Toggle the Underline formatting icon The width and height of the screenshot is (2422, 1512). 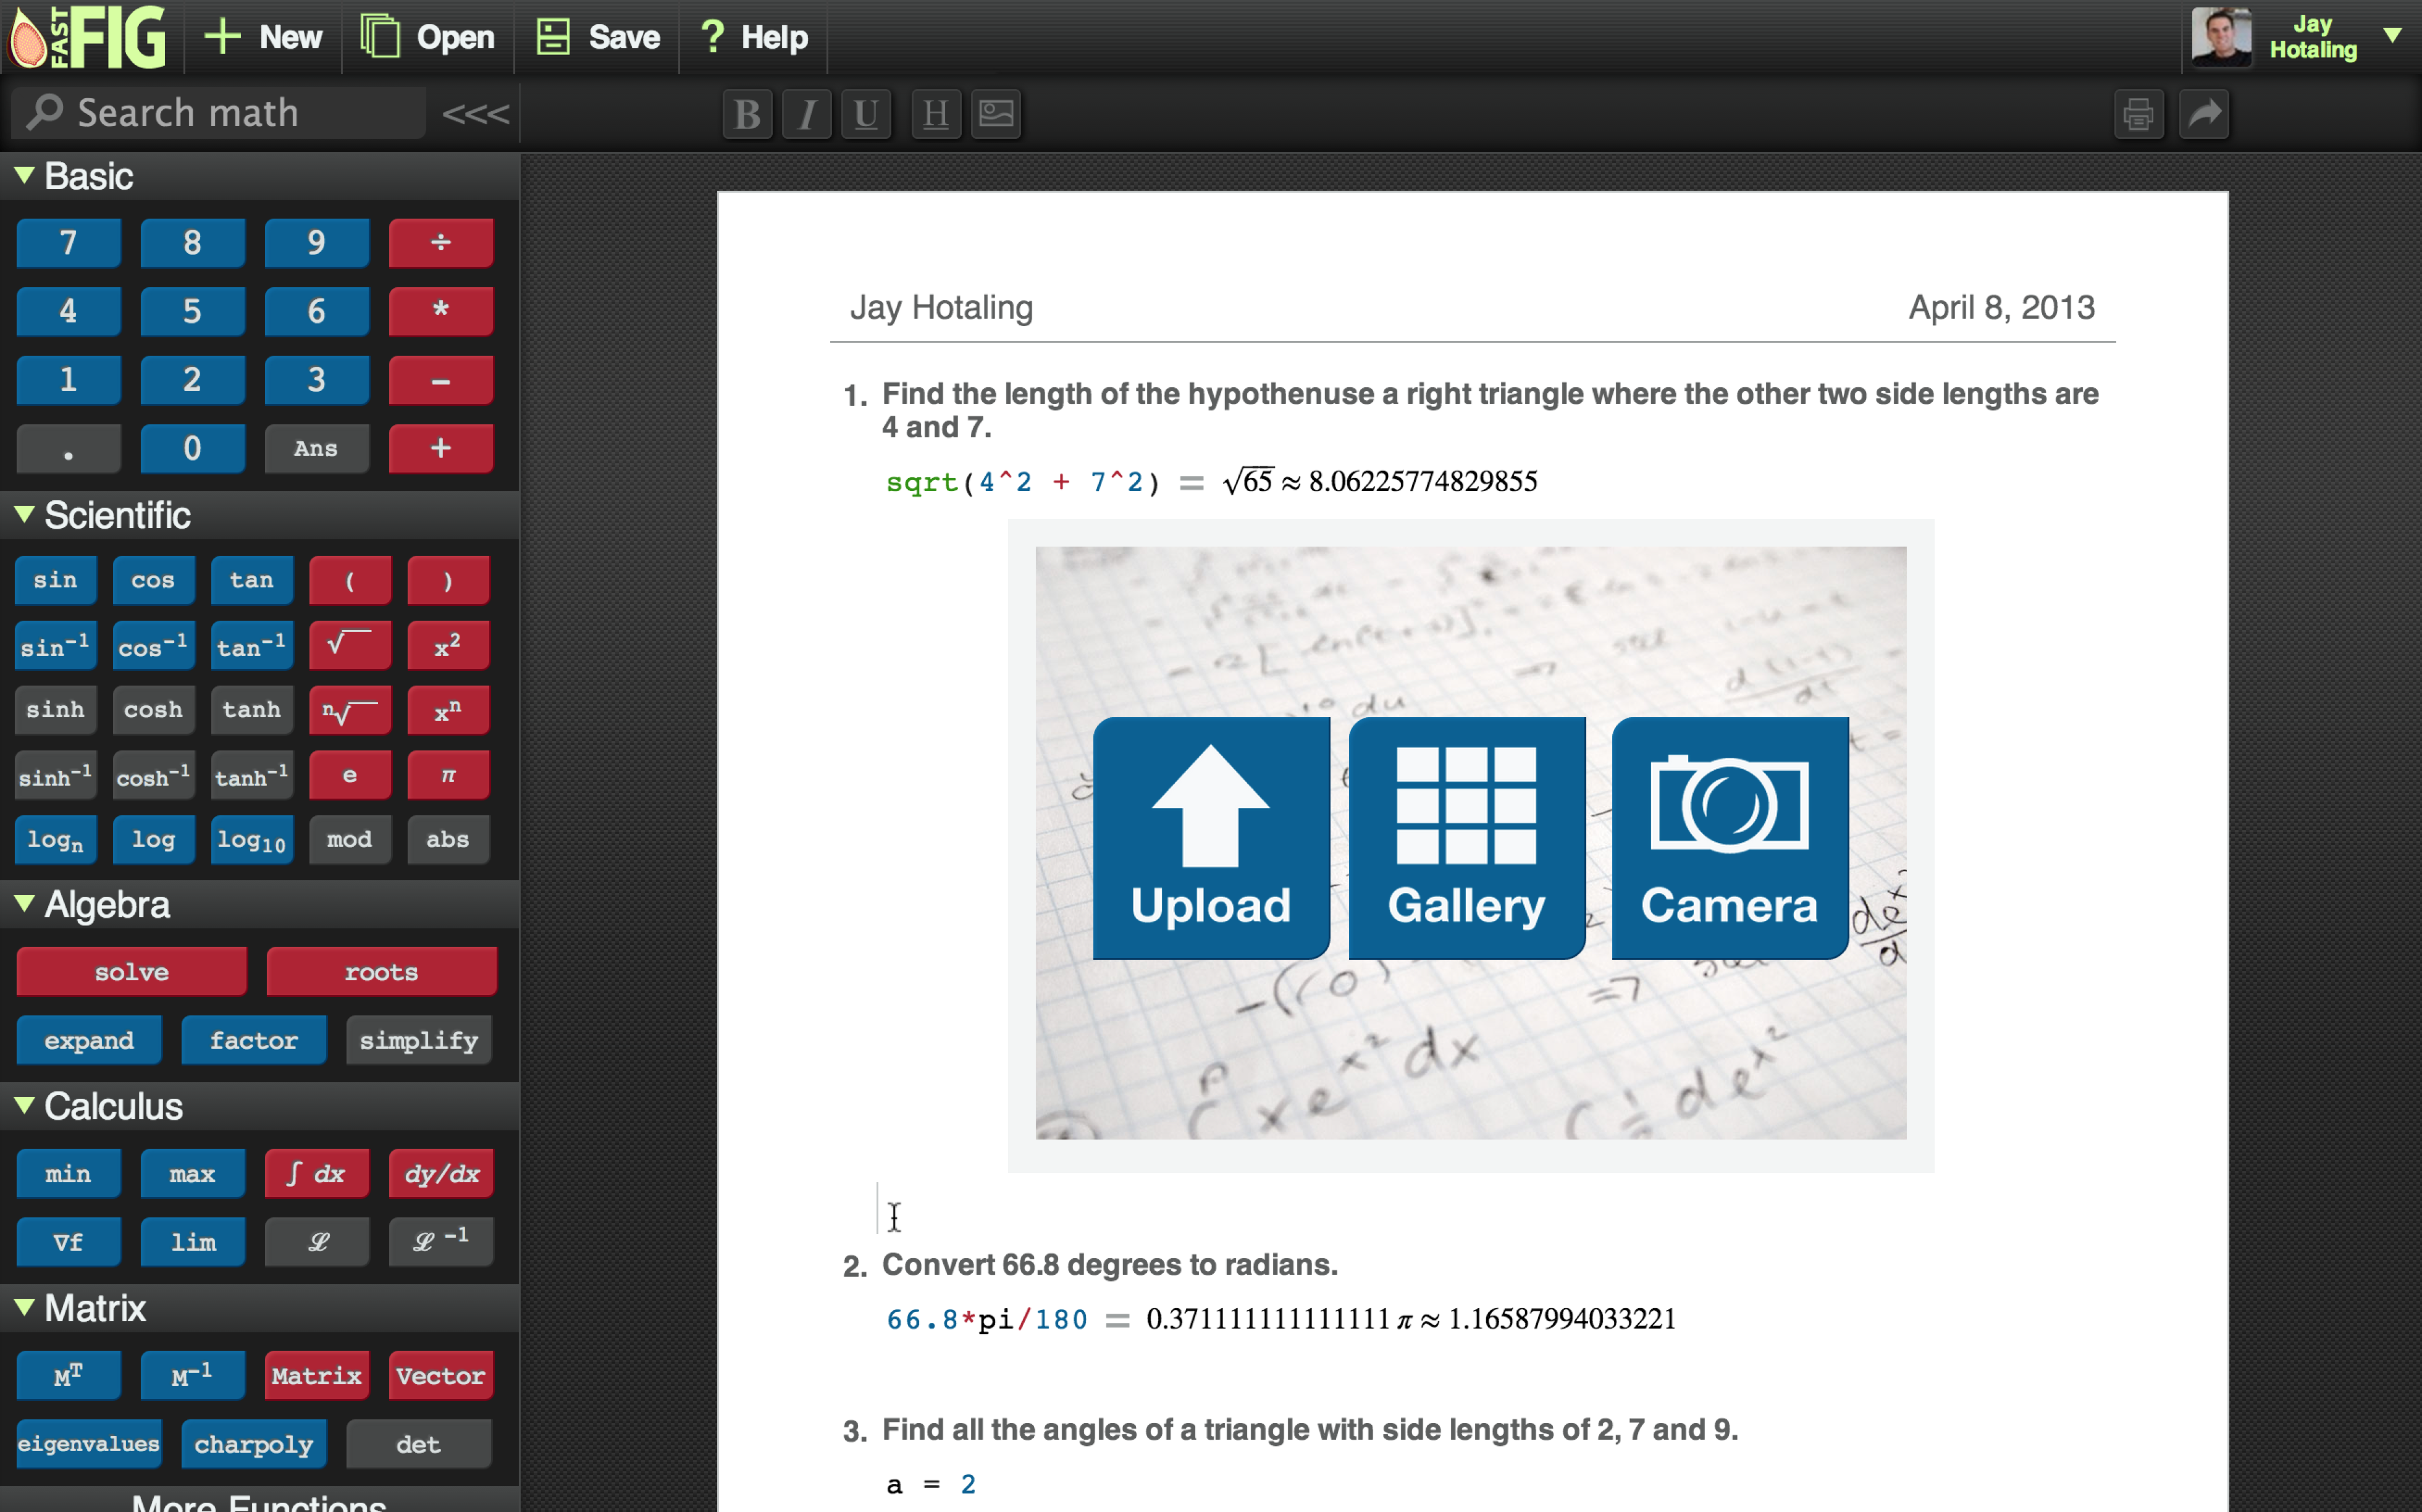866,114
